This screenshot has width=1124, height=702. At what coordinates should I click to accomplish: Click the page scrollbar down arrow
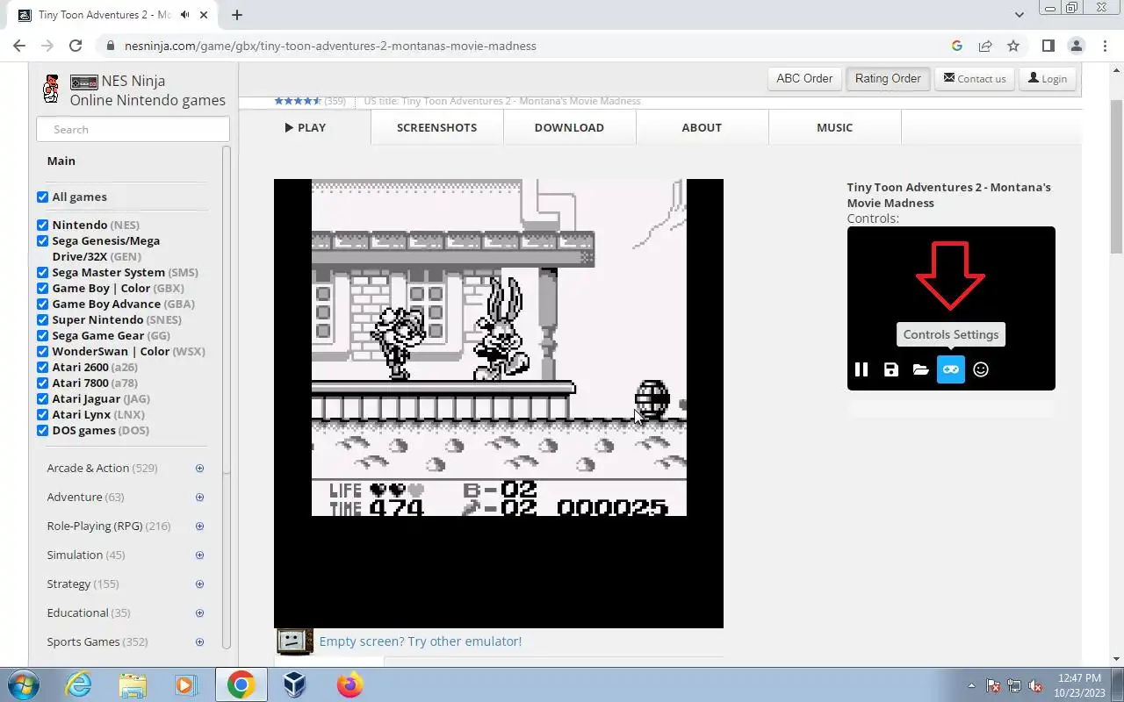1116,659
